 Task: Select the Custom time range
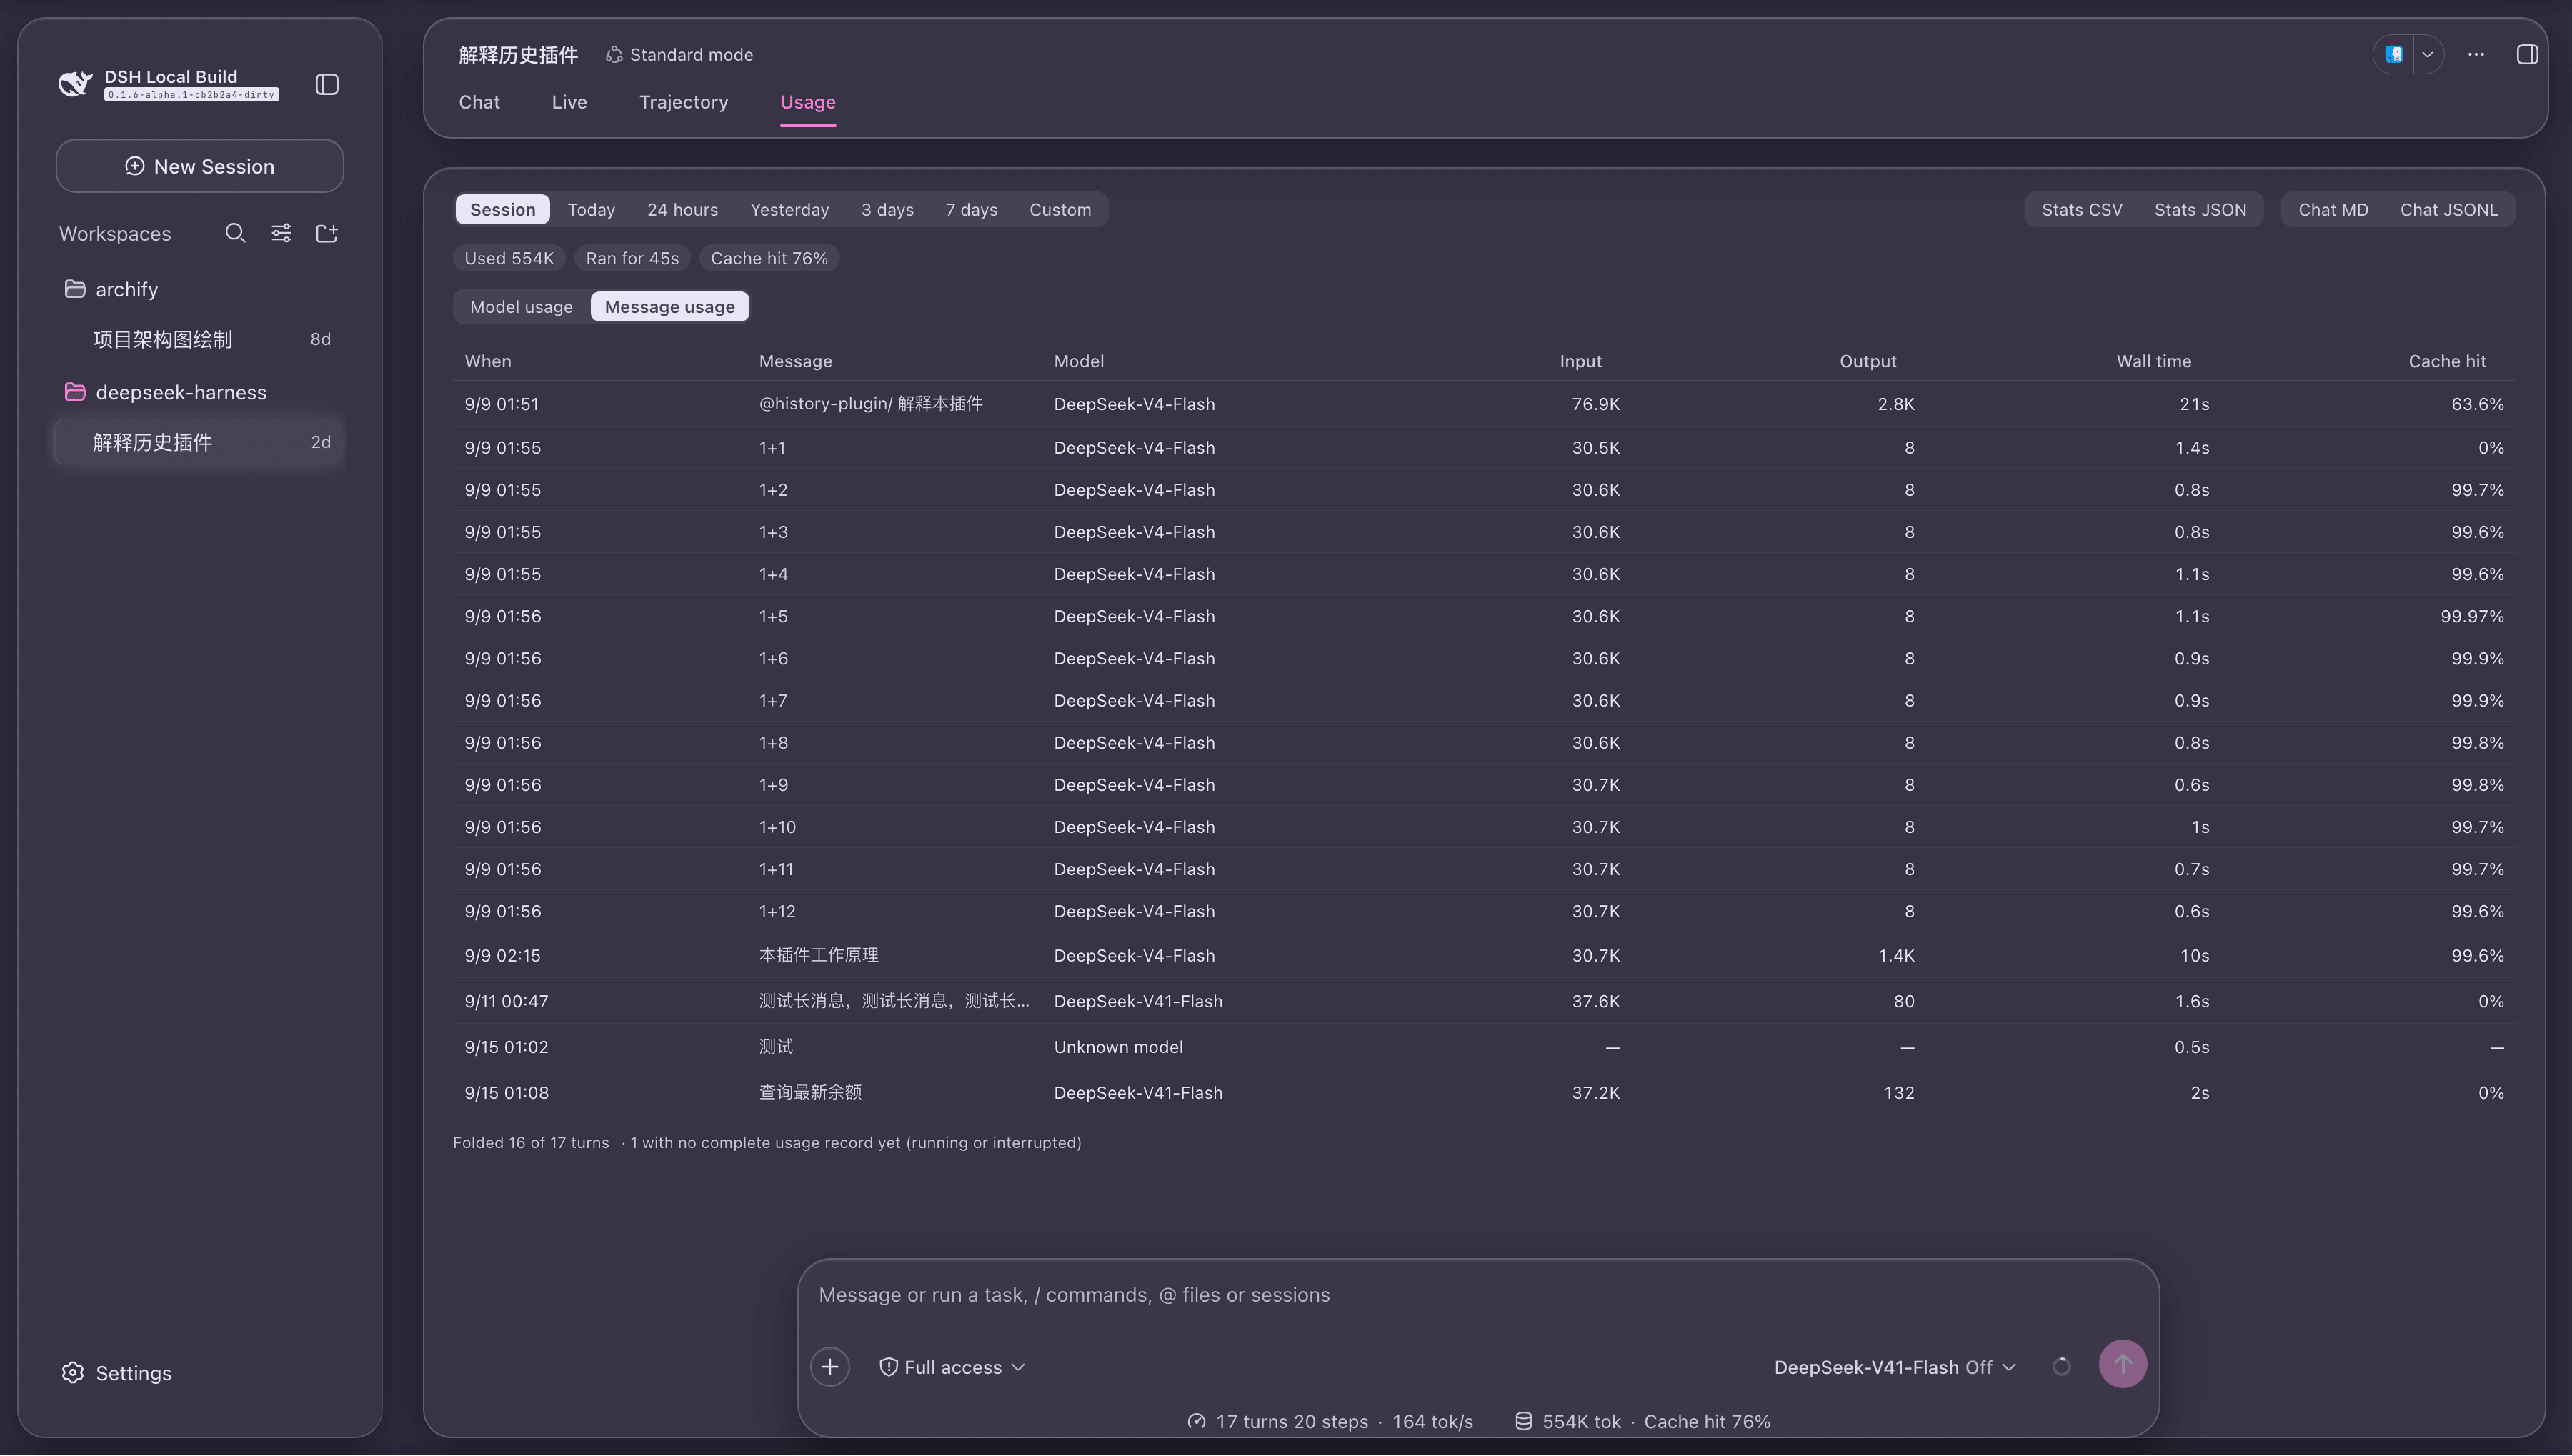click(x=1060, y=210)
